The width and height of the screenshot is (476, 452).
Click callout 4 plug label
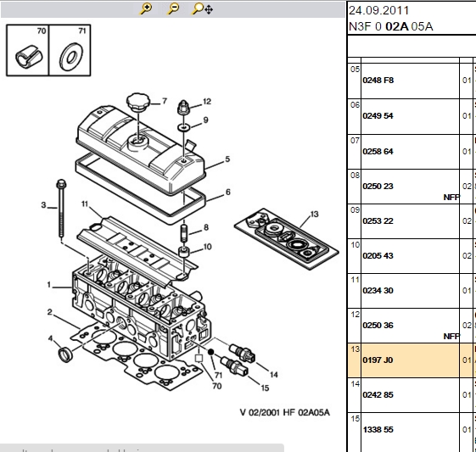click(x=50, y=339)
